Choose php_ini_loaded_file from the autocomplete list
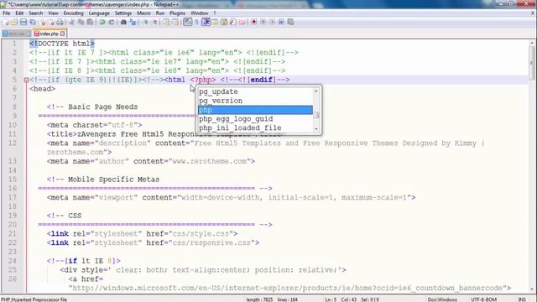The image size is (537, 302). click(255, 128)
